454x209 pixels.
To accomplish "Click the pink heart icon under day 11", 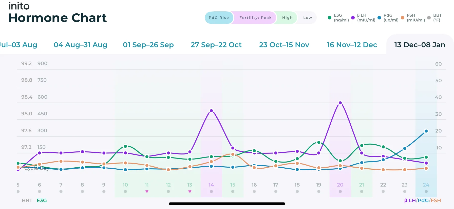I will (x=147, y=191).
